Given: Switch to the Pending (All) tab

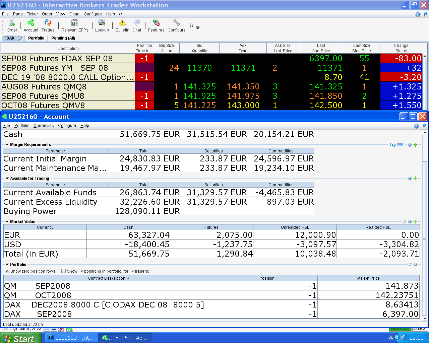Looking at the screenshot, I should (x=63, y=38).
